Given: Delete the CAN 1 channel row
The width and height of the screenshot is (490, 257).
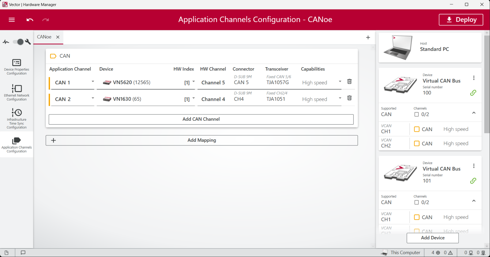Looking at the screenshot, I should point(349,82).
